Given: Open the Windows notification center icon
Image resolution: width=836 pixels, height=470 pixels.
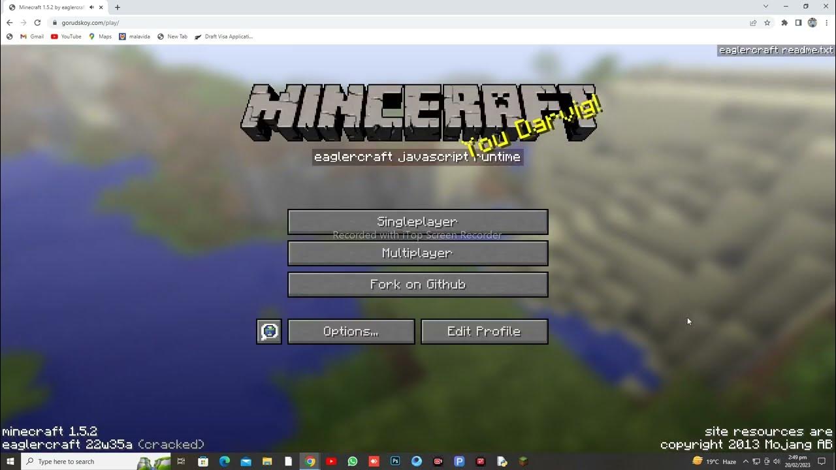Looking at the screenshot, I should 822,462.
